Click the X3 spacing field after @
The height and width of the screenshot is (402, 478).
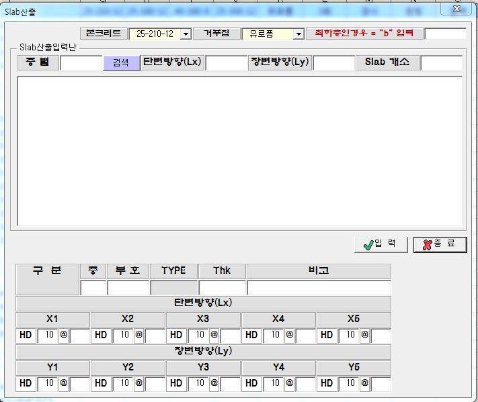[231, 336]
